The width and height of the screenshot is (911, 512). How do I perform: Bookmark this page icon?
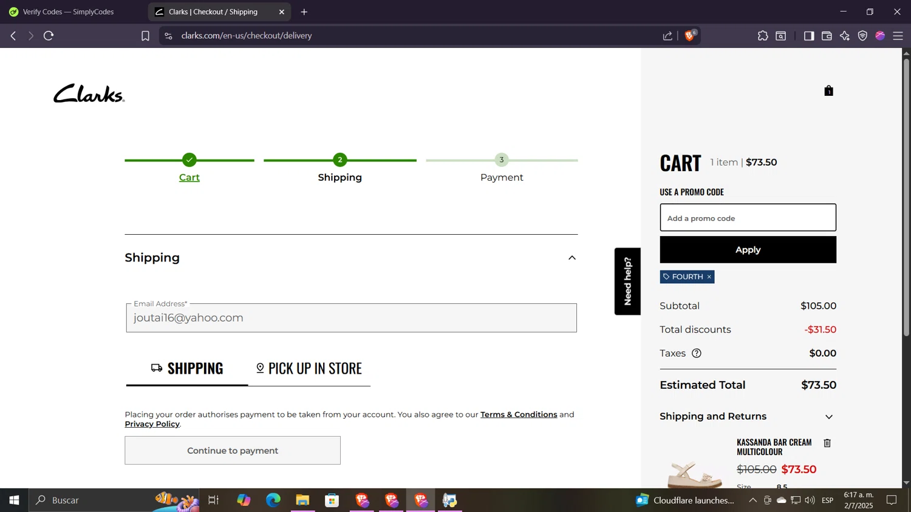coord(145,36)
